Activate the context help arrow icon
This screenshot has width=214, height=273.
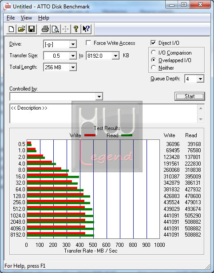pyautogui.click(x=86, y=29)
